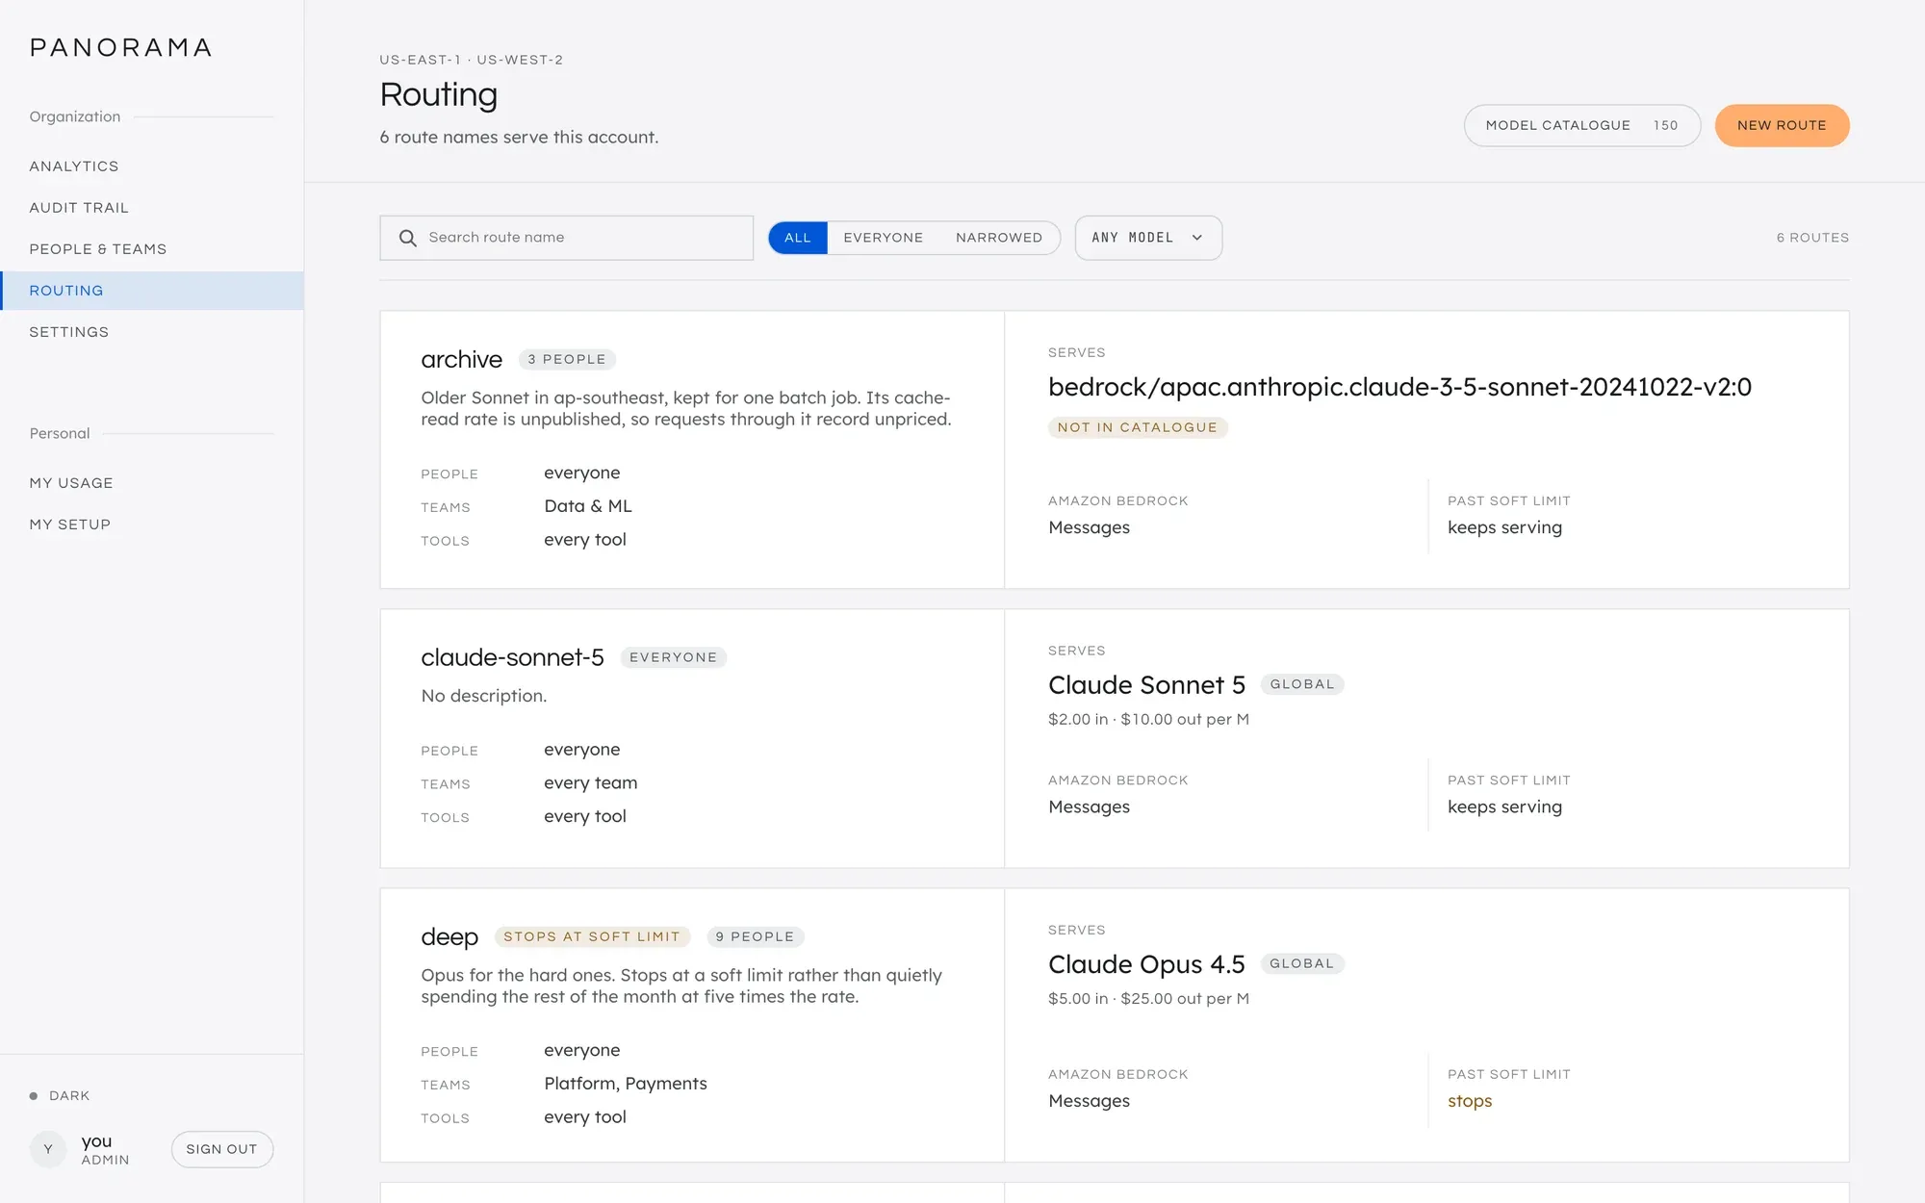Screen dimensions: 1925x1203
Task: Select the NARROWED filter segment
Action: (x=999, y=238)
